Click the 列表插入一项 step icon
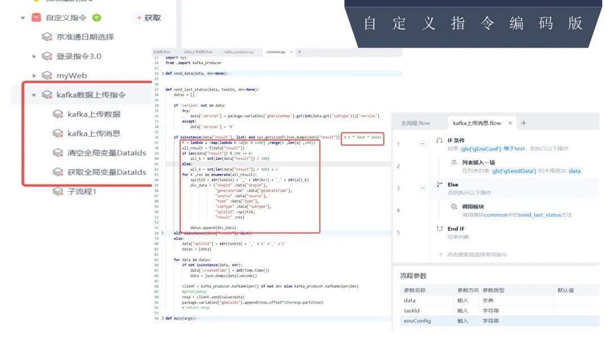608x342 pixels. [454, 163]
